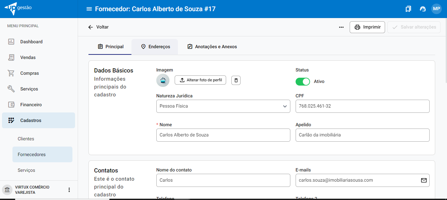Switch to the Anotações e Anexos tab
447x200 pixels.
[x=212, y=47]
